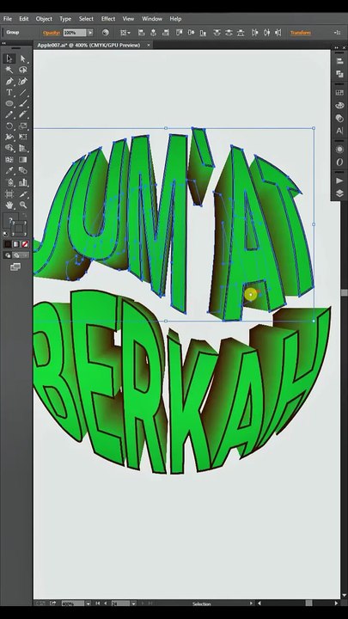Switch to Draw Inside mode
This screenshot has width=348, height=619.
[25, 255]
